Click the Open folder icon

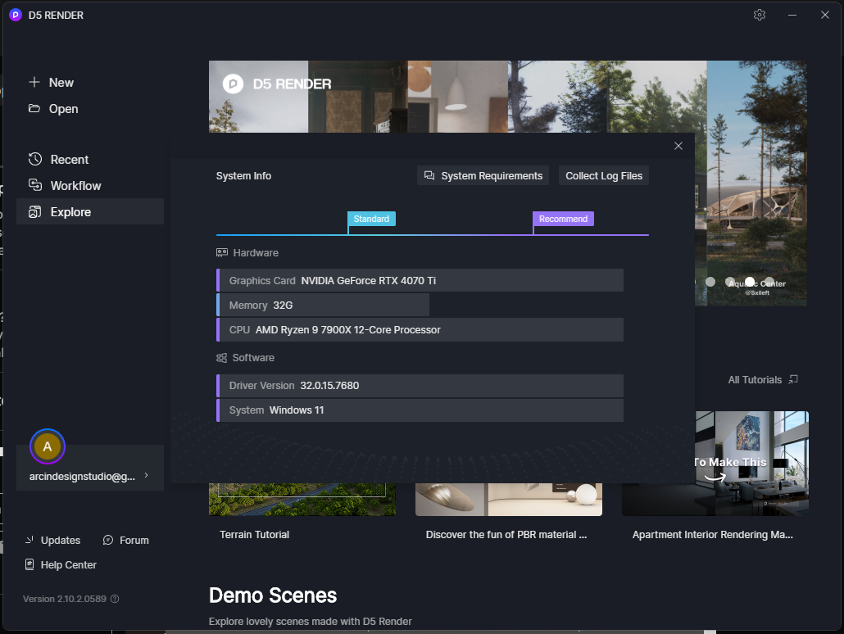[x=34, y=109]
